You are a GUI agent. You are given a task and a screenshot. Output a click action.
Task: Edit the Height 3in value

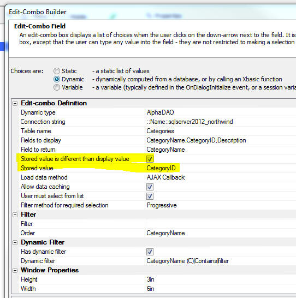[221, 279]
